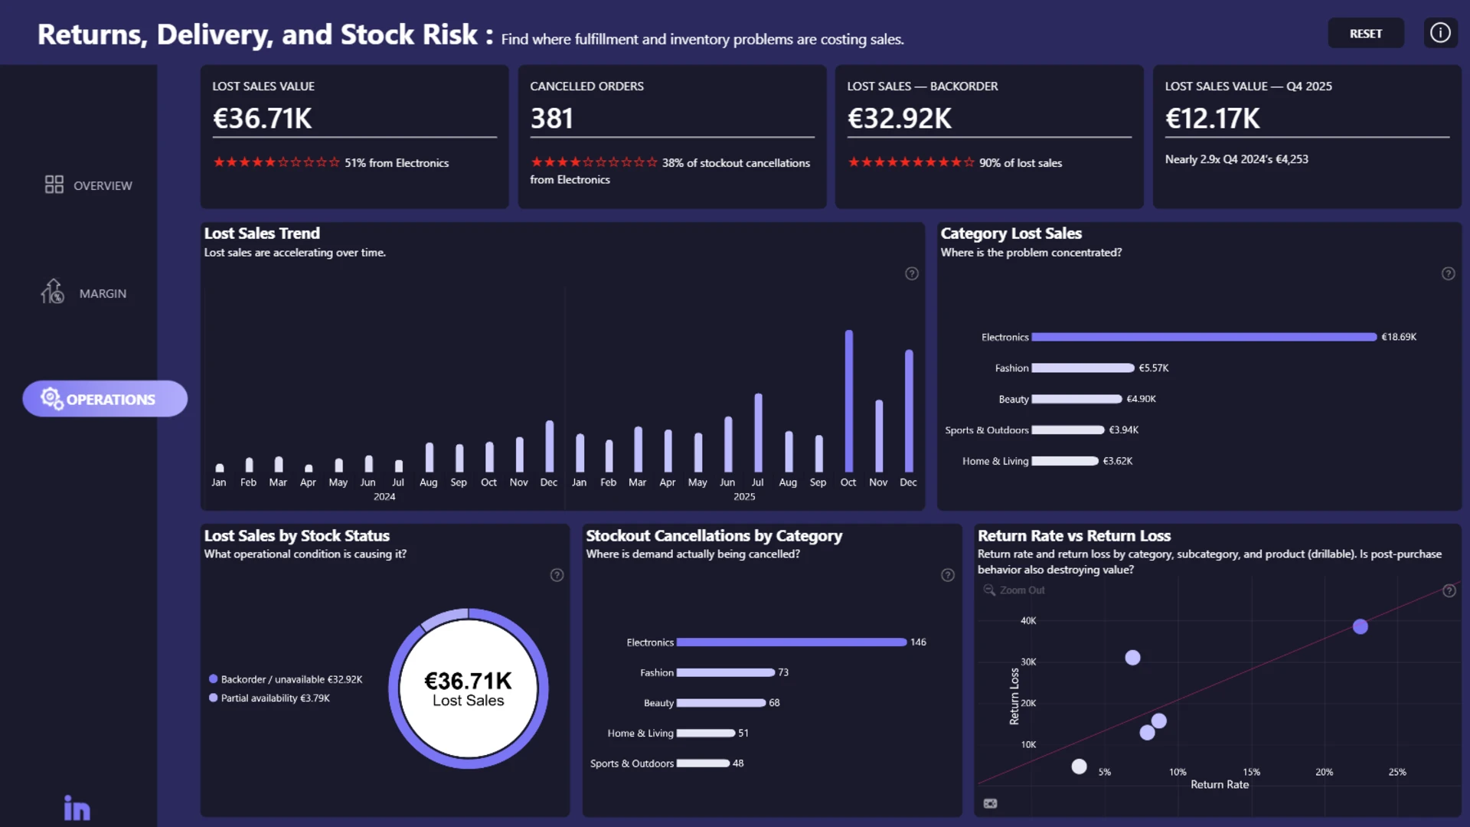Open help tooltip for Category Lost Sales
Image resolution: width=1470 pixels, height=827 pixels.
tap(1448, 273)
